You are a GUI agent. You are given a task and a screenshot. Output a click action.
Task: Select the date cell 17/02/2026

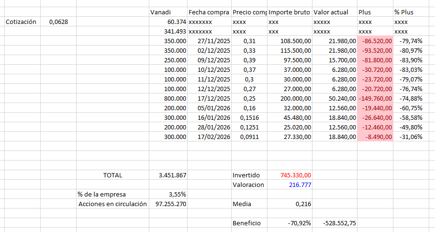[x=209, y=137]
